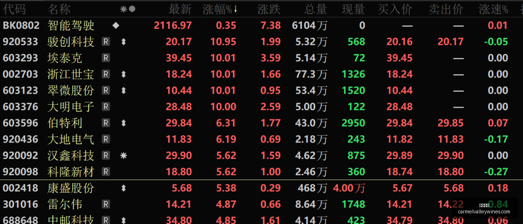Sort by the 名称 column header
The image size is (523, 224).
coord(59,9)
